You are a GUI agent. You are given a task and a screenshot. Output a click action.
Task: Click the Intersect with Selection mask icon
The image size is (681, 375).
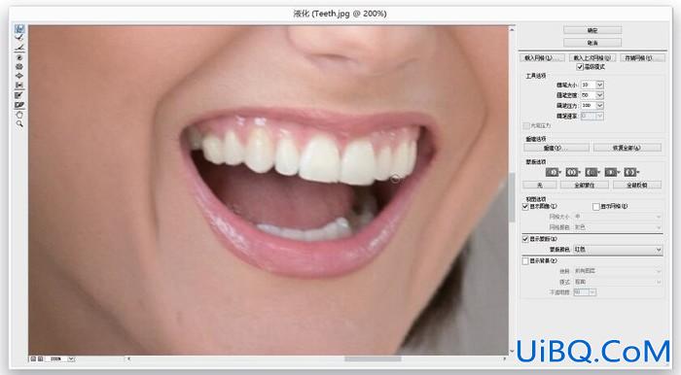(x=612, y=173)
